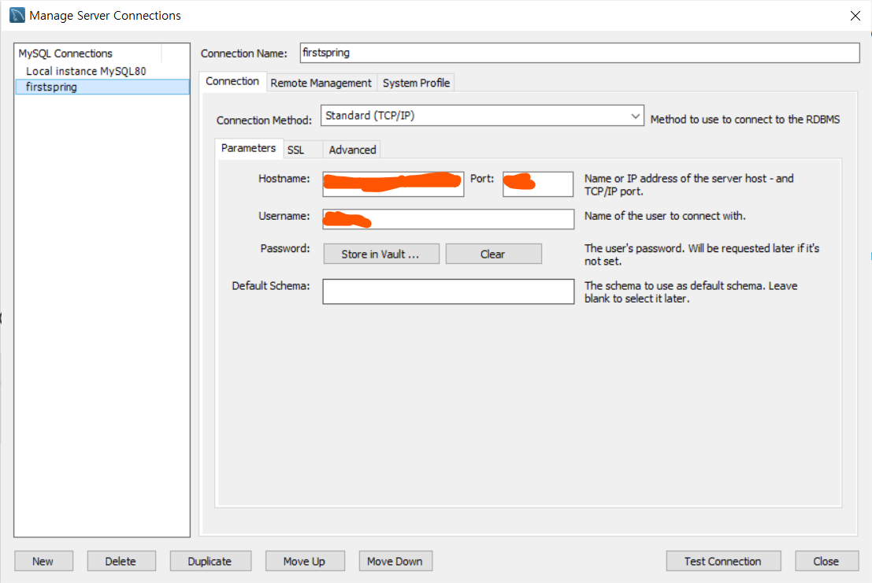Select the firstspring connection in the list
Viewport: 872px width, 583px height.
[x=102, y=87]
